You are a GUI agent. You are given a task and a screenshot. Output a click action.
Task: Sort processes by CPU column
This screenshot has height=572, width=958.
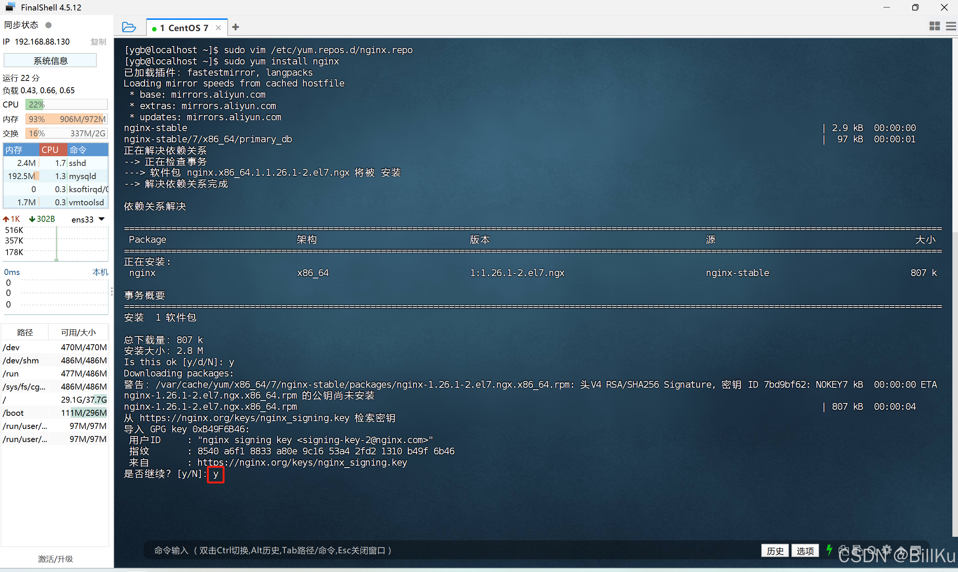[53, 149]
